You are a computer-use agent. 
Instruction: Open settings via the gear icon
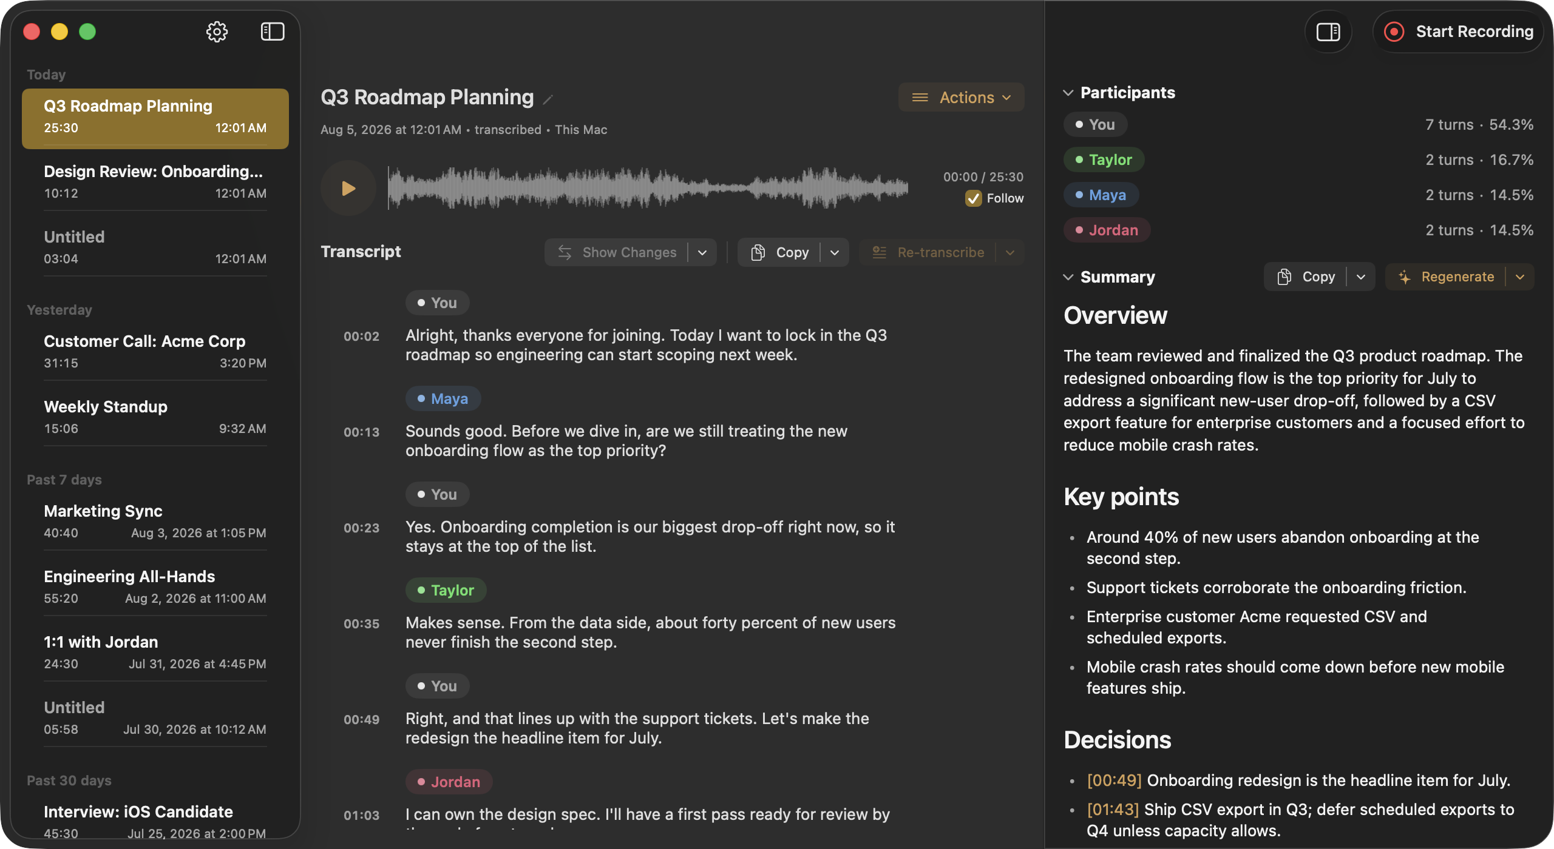click(x=217, y=32)
